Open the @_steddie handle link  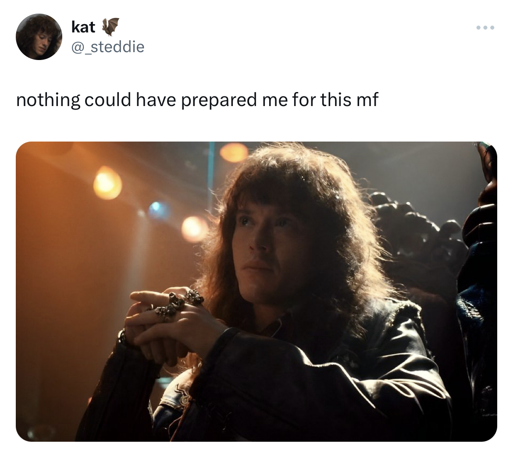(107, 47)
